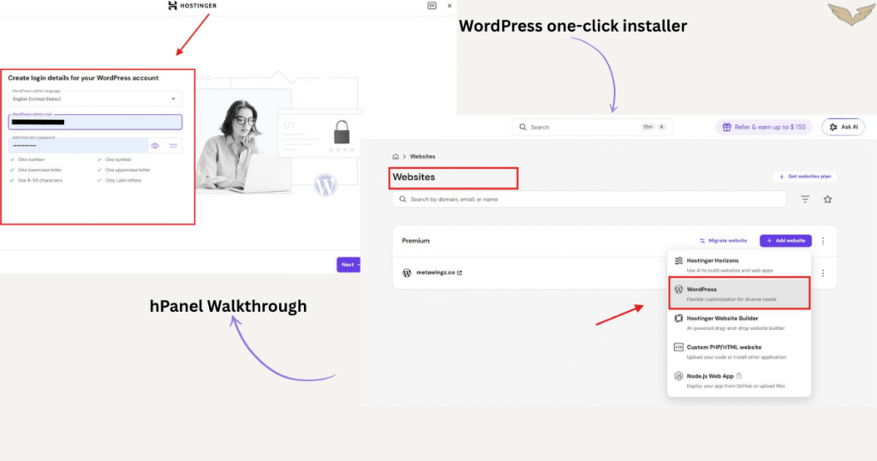Click the "Use 8-50 characters" requirement text

coord(39,180)
